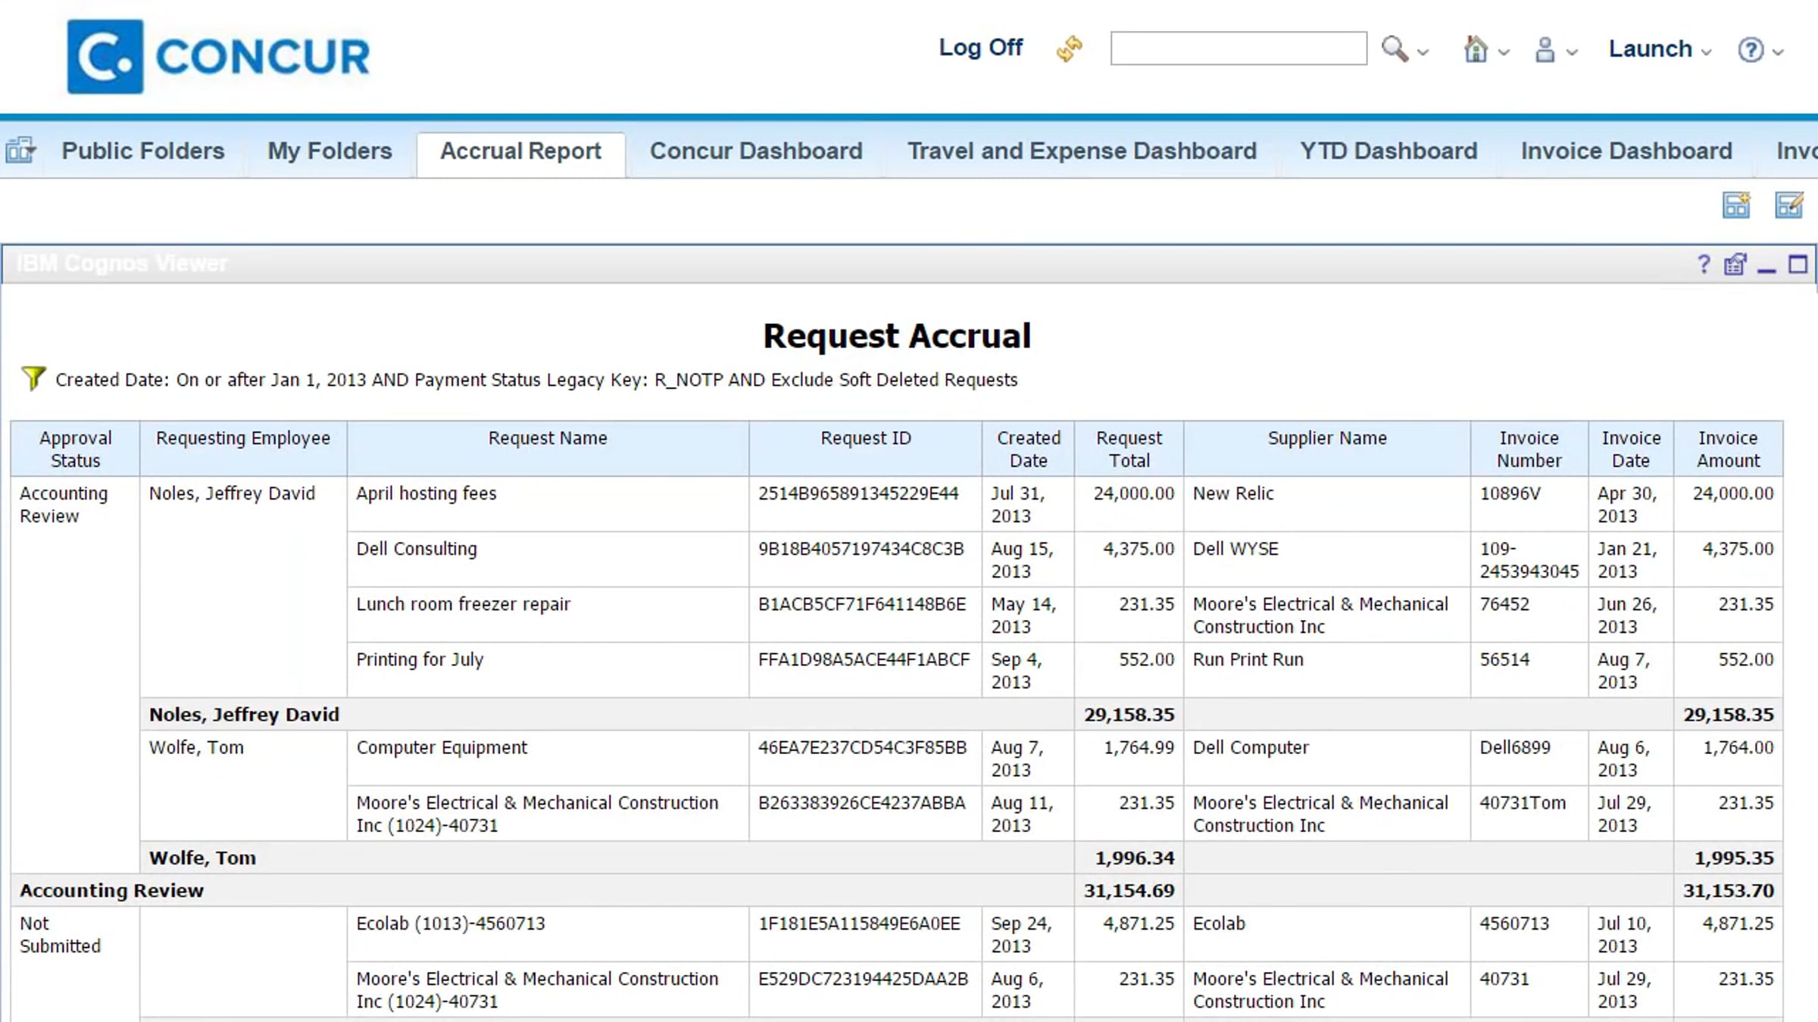The image size is (1818, 1022).
Task: Click the Computer Equipment request name
Action: (442, 747)
